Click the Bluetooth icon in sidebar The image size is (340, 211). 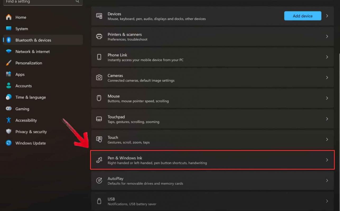pos(9,40)
